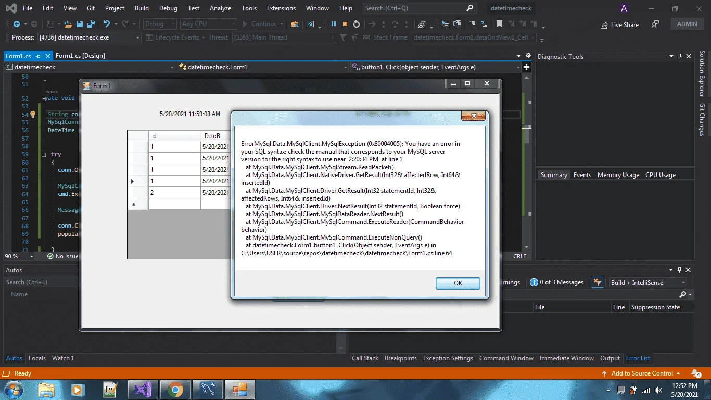Image resolution: width=711 pixels, height=400 pixels.
Task: Click the volume speaker in system tray
Action: coord(658,390)
